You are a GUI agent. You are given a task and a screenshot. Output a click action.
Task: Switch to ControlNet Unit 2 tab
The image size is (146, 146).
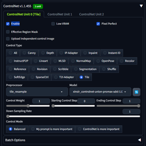[x=92, y=14]
